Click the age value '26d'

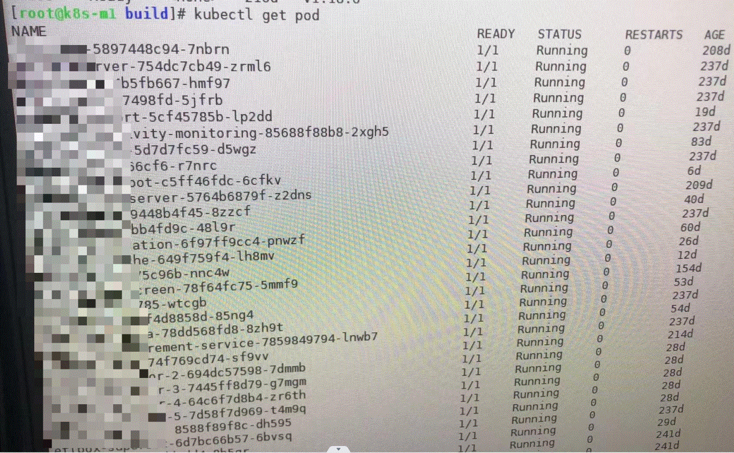coord(689,241)
